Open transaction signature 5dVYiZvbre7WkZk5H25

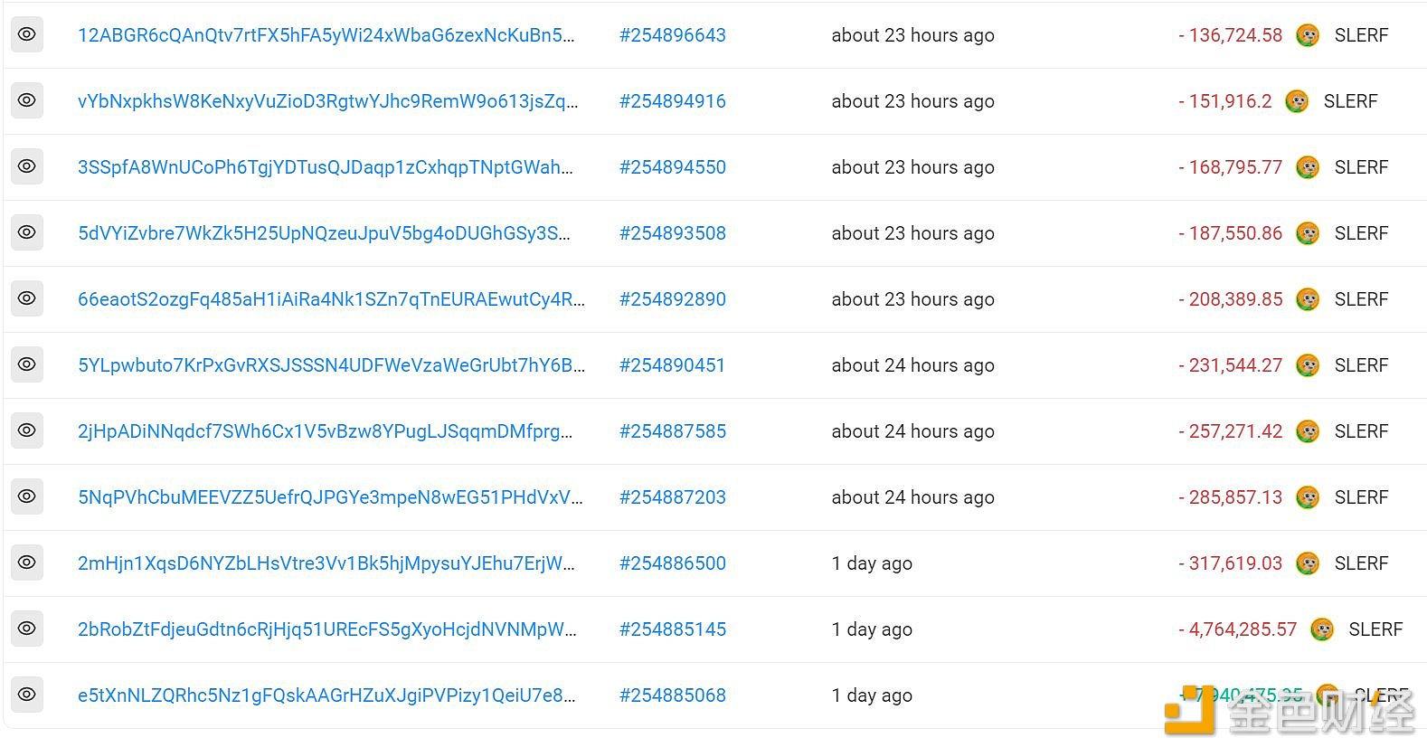(x=324, y=233)
